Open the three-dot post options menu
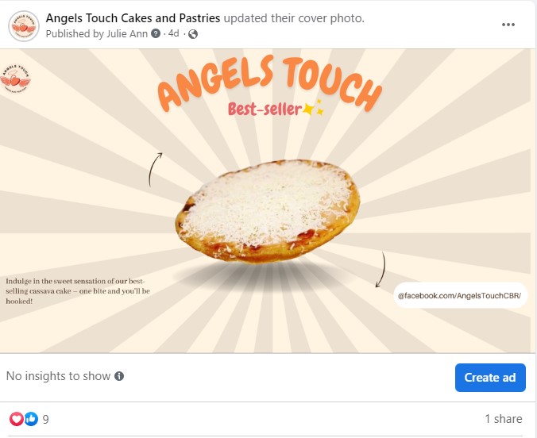This screenshot has height=438, width=537. coord(508,25)
